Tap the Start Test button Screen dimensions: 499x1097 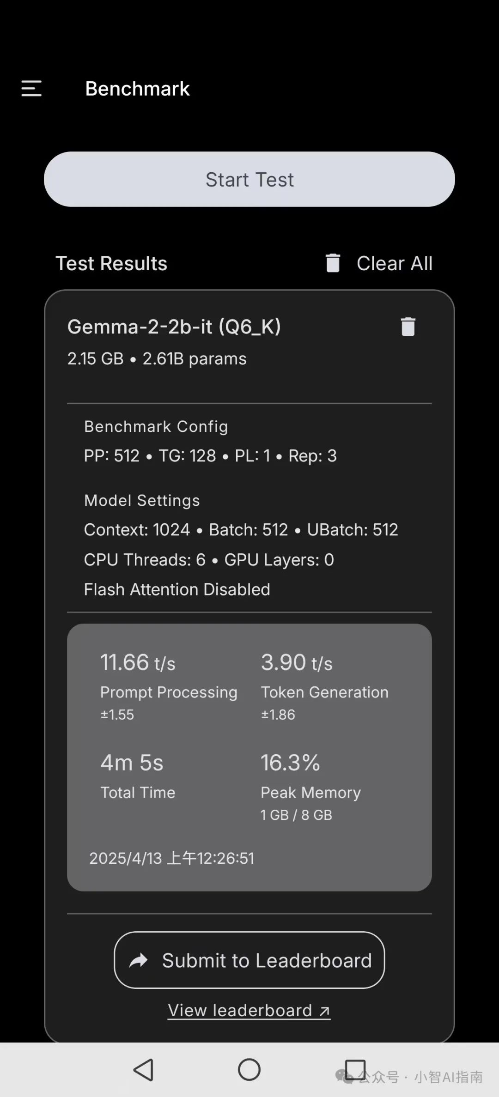tap(249, 179)
